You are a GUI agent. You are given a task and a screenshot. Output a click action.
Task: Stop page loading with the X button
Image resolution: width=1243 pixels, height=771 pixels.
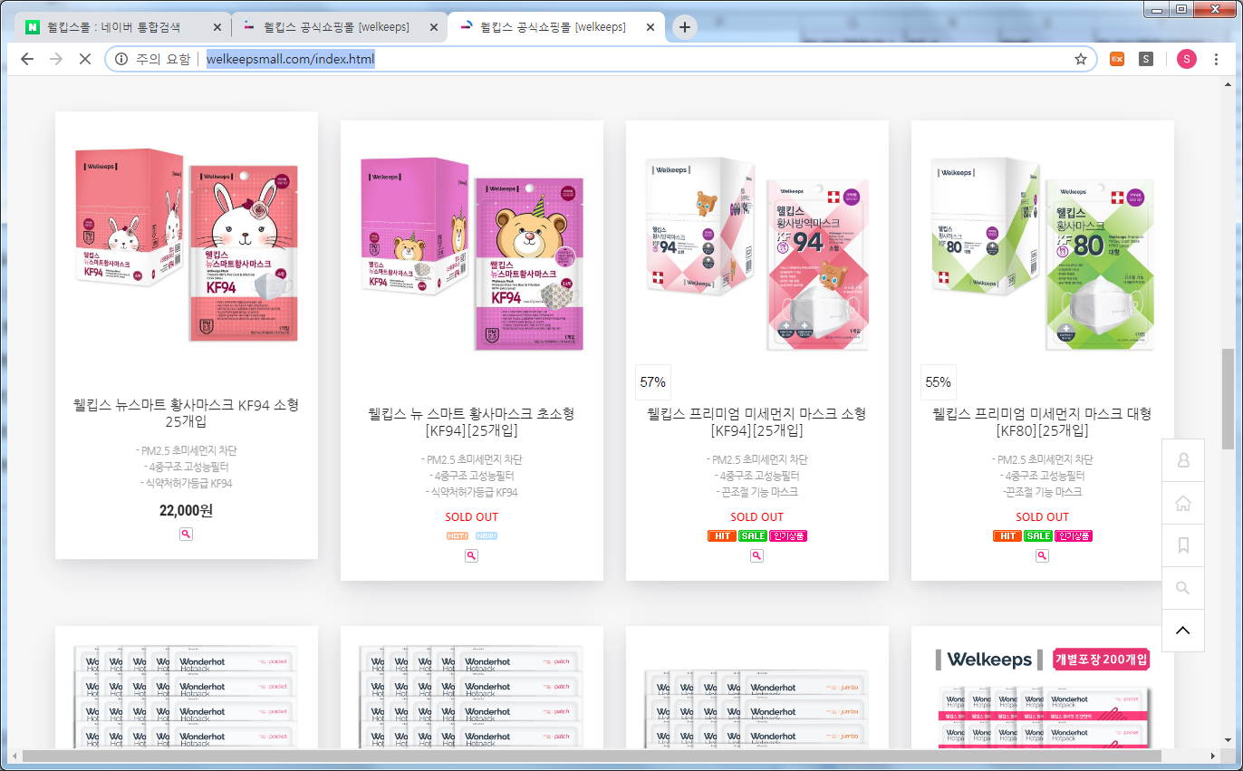(83, 59)
